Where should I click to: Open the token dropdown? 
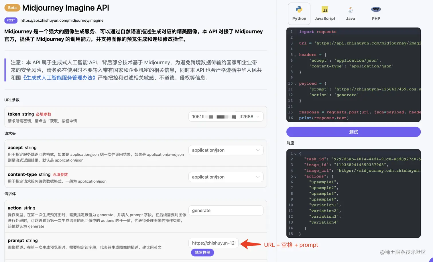226,117
